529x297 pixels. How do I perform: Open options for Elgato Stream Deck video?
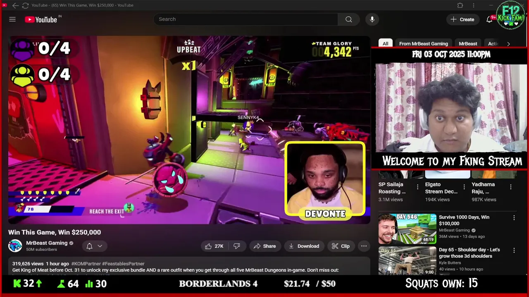coord(464,187)
